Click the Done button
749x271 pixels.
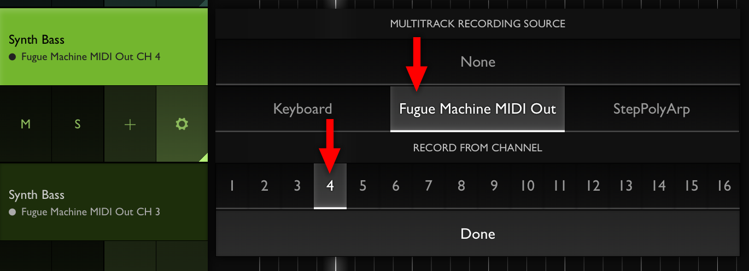point(478,234)
